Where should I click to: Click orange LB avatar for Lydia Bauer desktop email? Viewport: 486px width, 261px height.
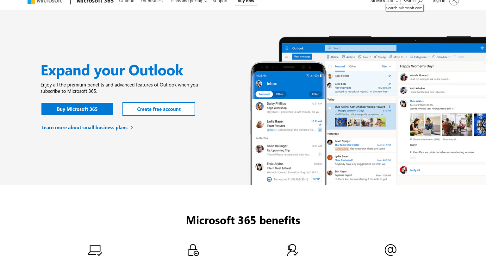[x=330, y=157]
